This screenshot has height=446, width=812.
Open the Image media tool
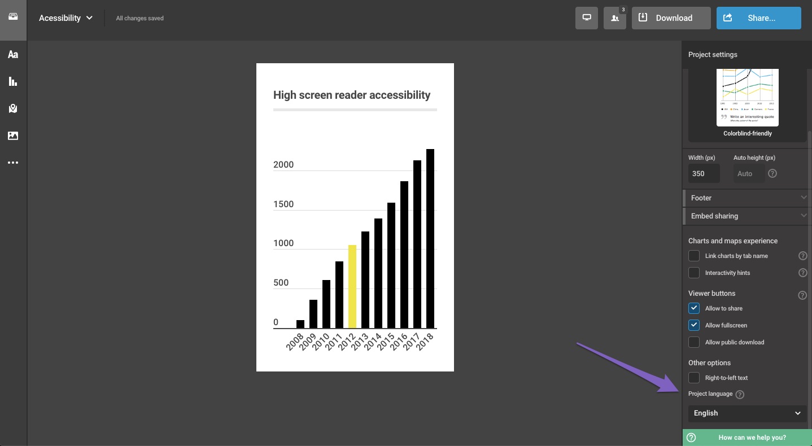click(13, 135)
